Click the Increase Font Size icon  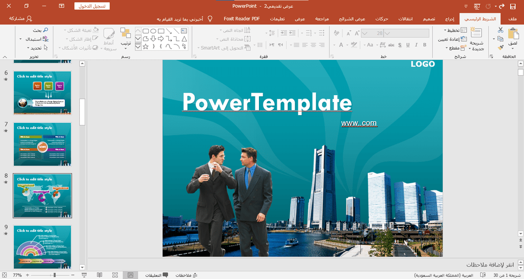click(357, 33)
